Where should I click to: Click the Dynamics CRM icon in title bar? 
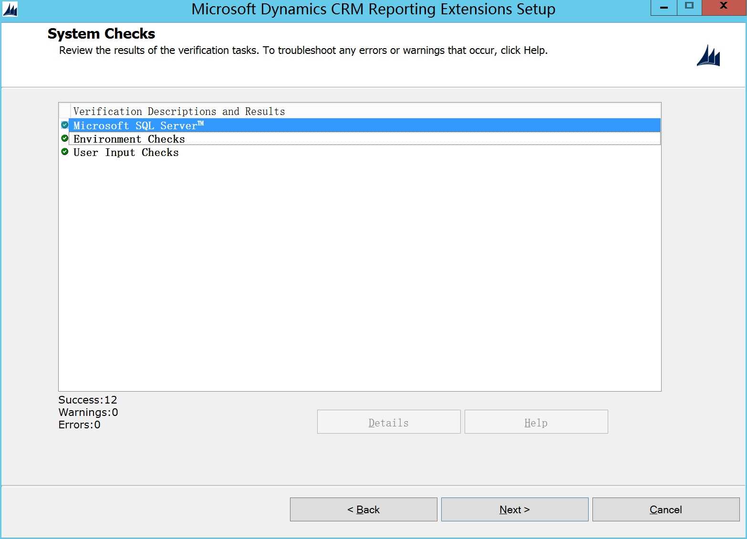pyautogui.click(x=10, y=9)
